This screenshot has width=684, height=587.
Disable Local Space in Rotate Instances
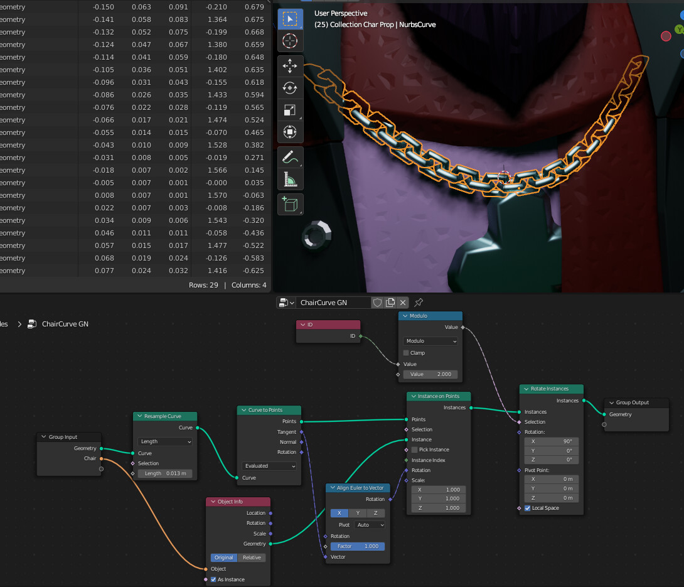pyautogui.click(x=528, y=508)
